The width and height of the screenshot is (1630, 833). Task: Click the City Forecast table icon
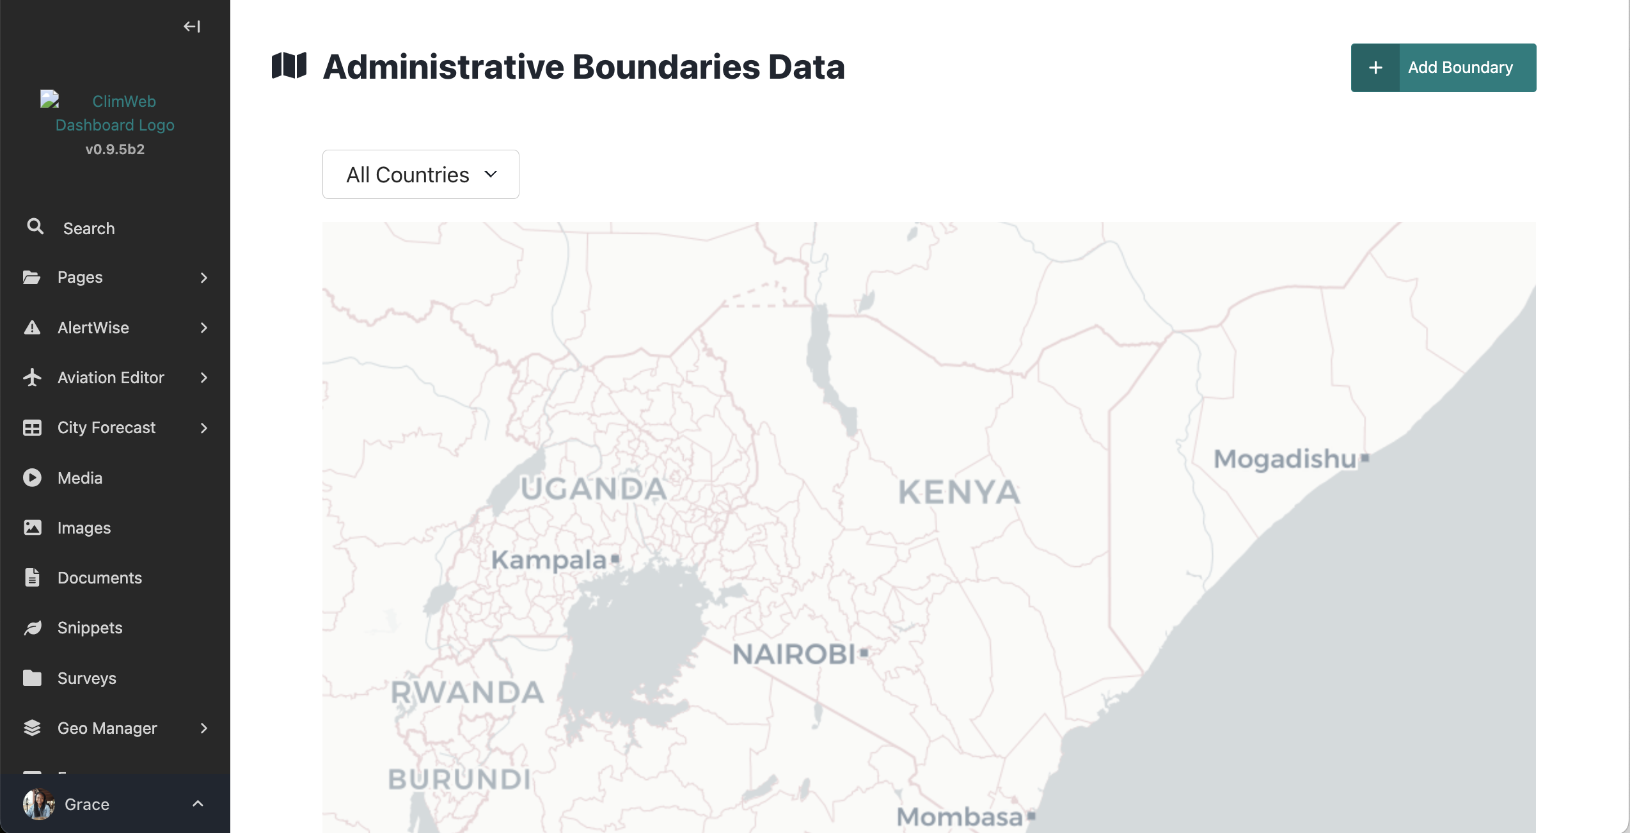[x=32, y=427]
